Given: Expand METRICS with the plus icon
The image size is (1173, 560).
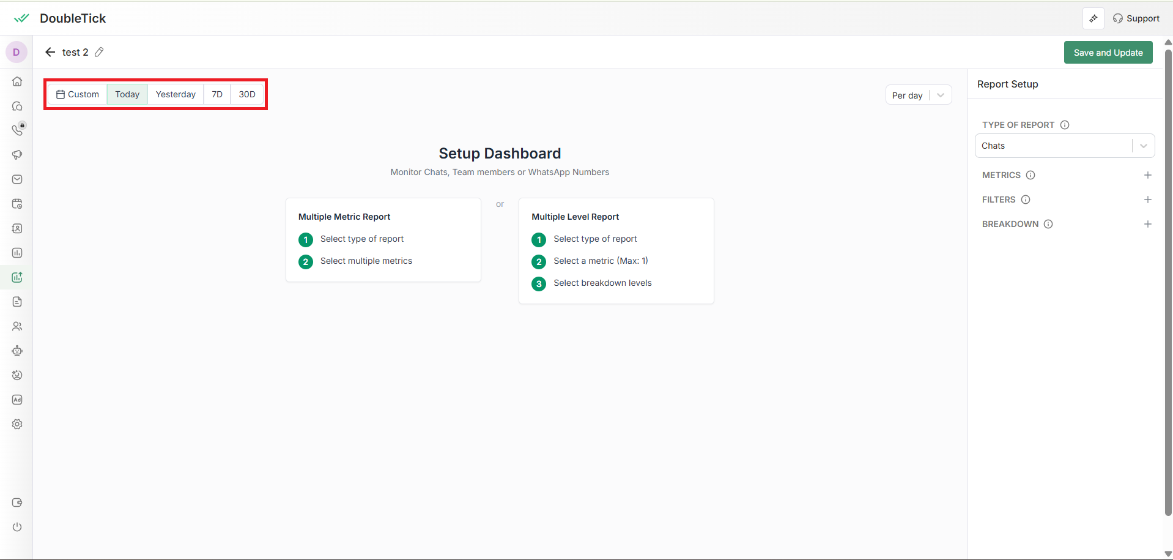Looking at the screenshot, I should click(x=1147, y=175).
